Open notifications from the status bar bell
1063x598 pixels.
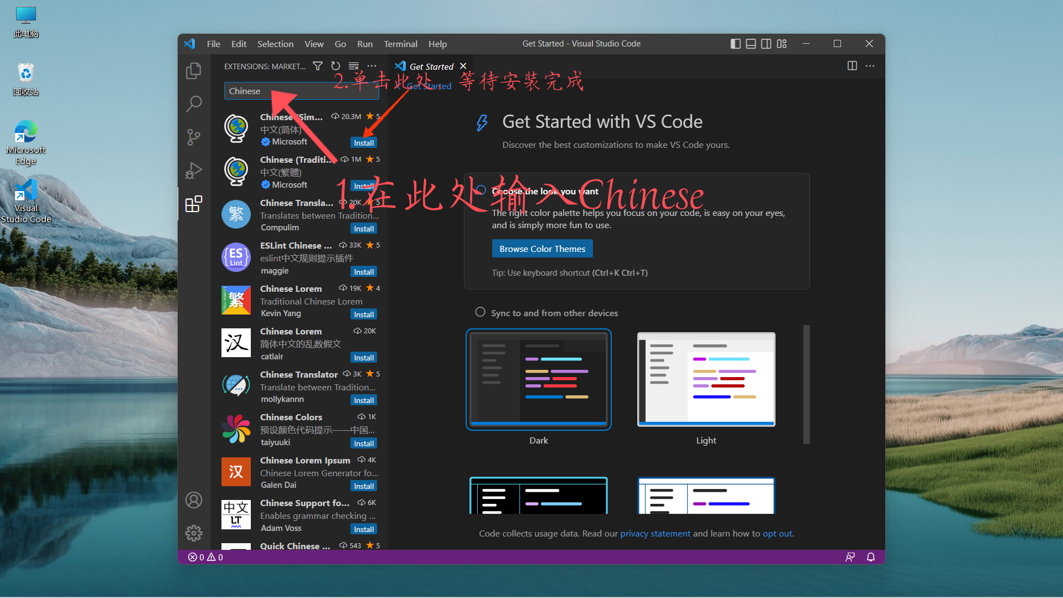click(x=870, y=557)
